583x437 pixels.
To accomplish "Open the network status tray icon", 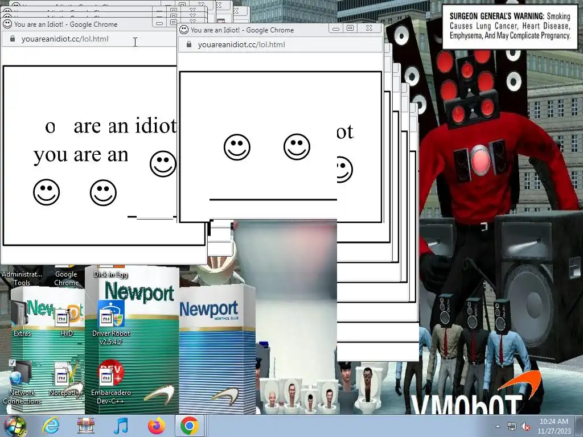I will (x=512, y=426).
